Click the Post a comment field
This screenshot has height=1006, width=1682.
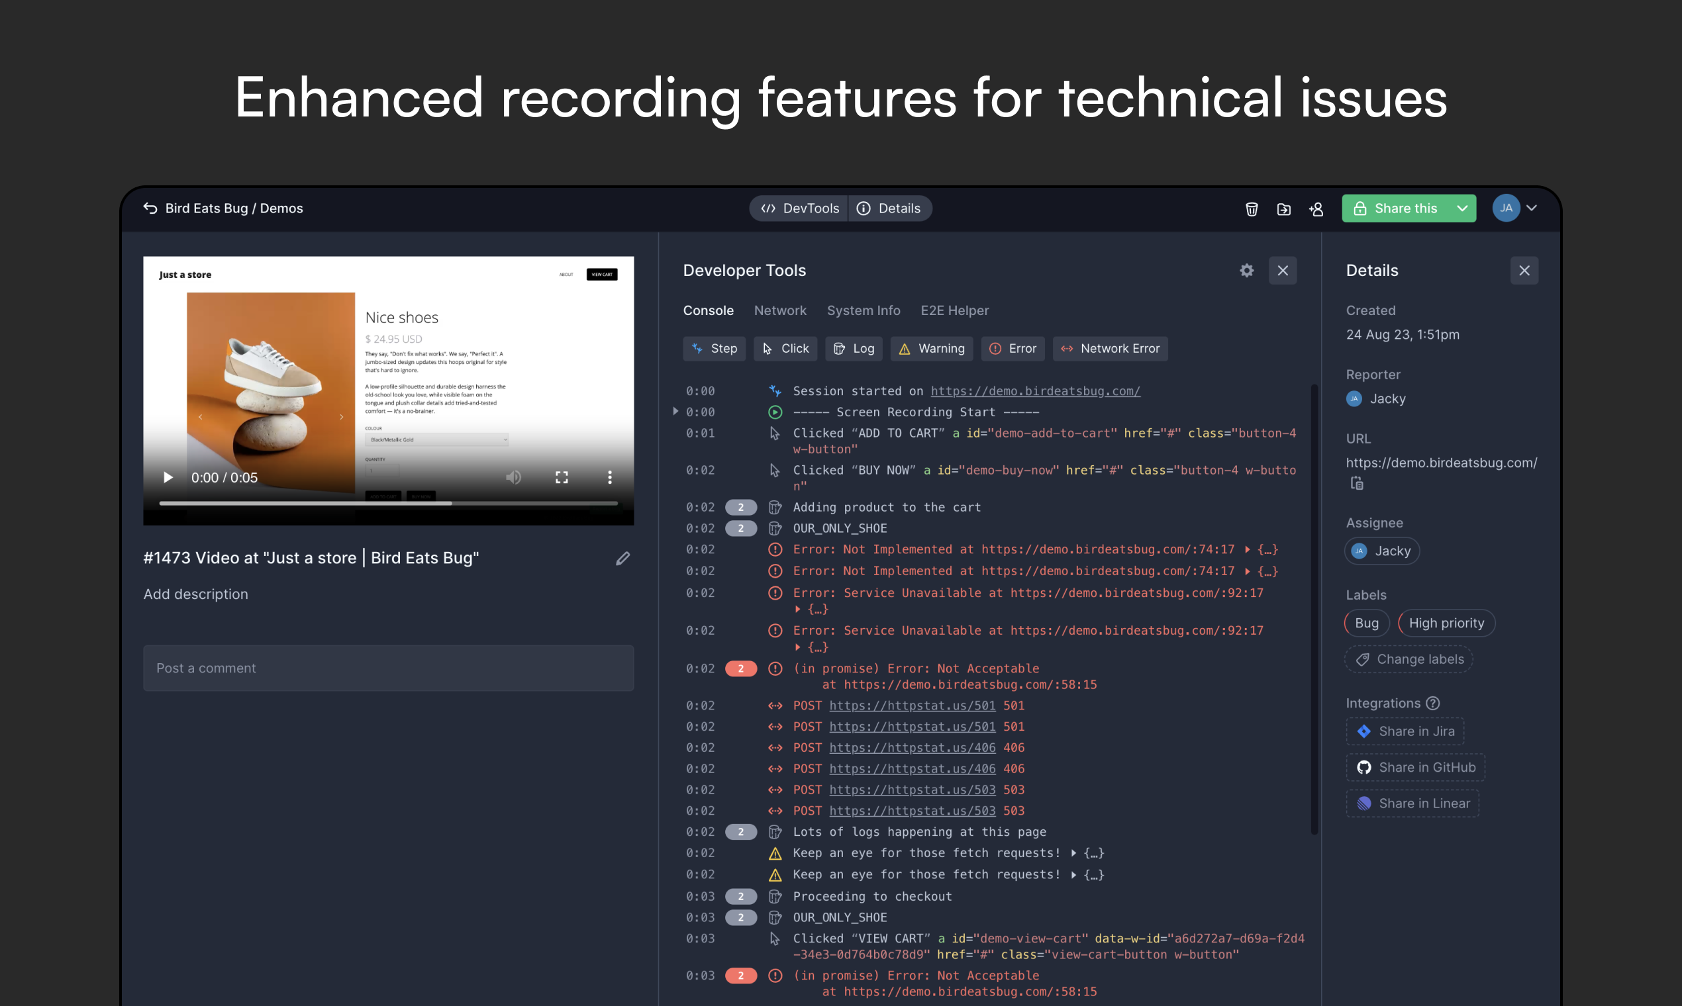388,668
